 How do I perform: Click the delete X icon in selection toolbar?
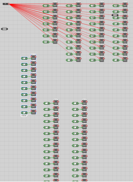pos(22,116)
